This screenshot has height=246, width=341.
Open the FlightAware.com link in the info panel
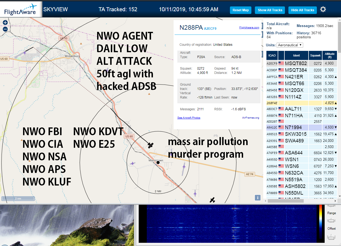coord(249,28)
